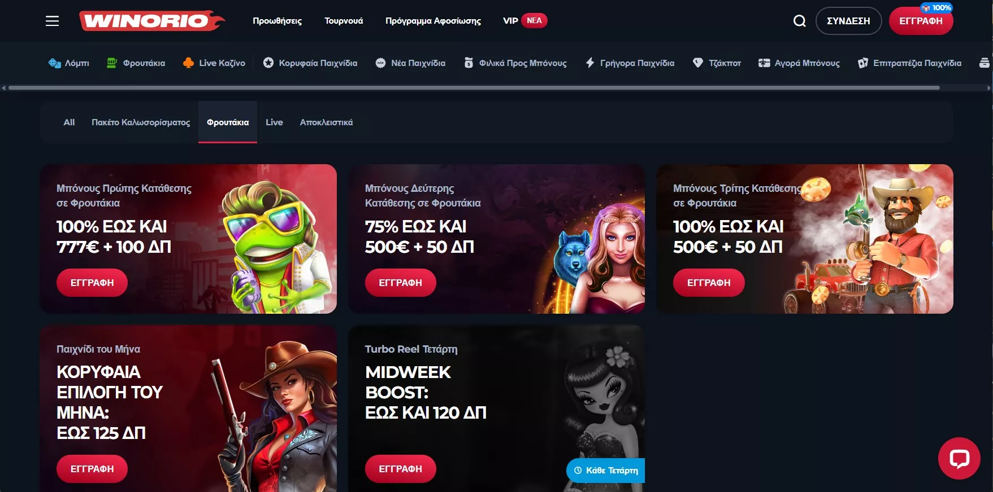Open the Αποκλειστικά tab
Viewport: 993px width, 492px height.
pos(326,122)
